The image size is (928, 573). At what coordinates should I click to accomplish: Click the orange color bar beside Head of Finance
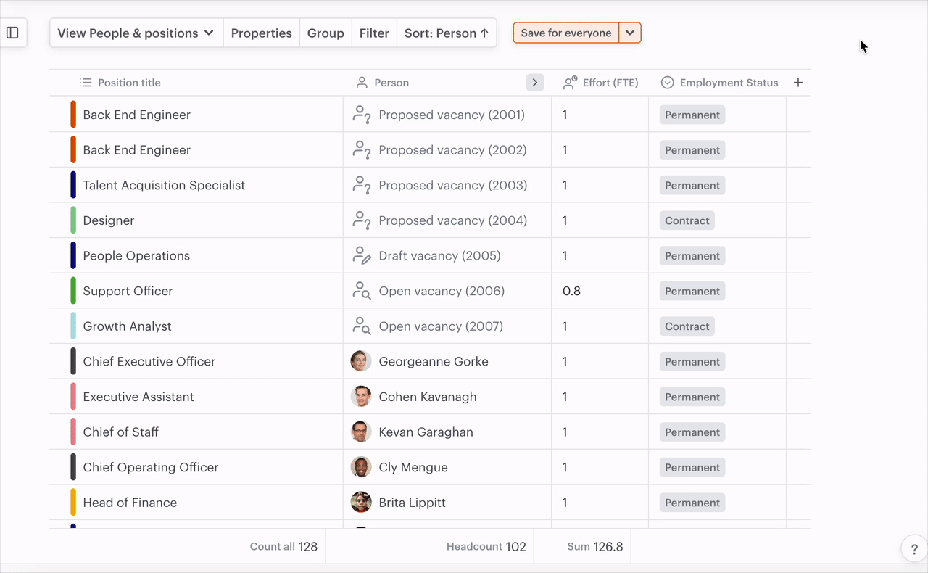(x=73, y=503)
